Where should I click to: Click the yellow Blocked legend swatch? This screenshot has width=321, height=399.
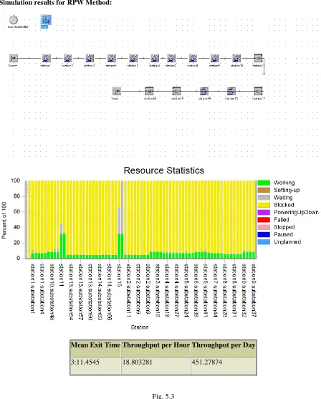(264, 205)
